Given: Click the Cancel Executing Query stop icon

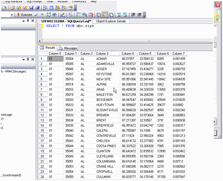Looking at the screenshot, I should pyautogui.click(x=42, y=15).
